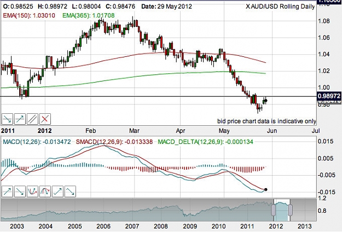Click 2013 on overview timeline

tap(304, 227)
